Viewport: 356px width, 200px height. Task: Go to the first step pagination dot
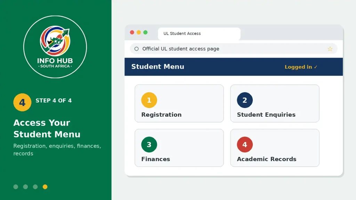[16, 186]
